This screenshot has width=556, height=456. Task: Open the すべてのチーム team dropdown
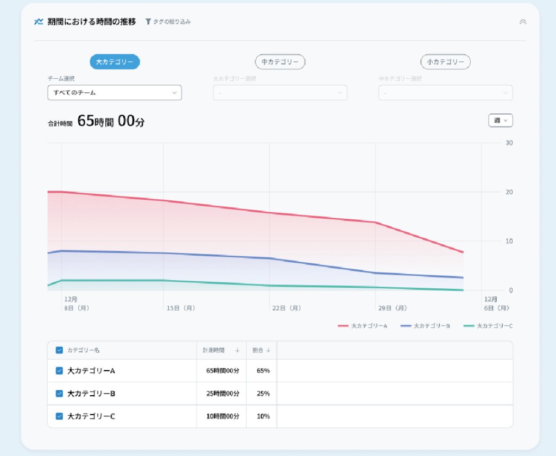pos(115,92)
